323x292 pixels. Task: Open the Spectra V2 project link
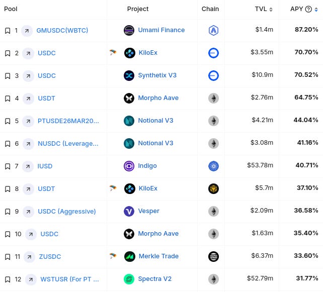pos(154,279)
